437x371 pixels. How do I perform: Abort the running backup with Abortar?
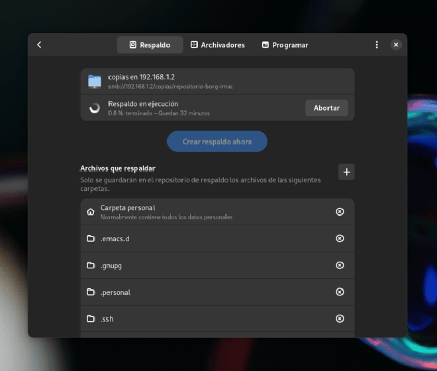click(x=326, y=108)
